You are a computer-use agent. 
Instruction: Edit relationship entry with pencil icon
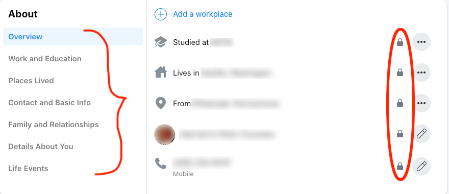point(421,134)
